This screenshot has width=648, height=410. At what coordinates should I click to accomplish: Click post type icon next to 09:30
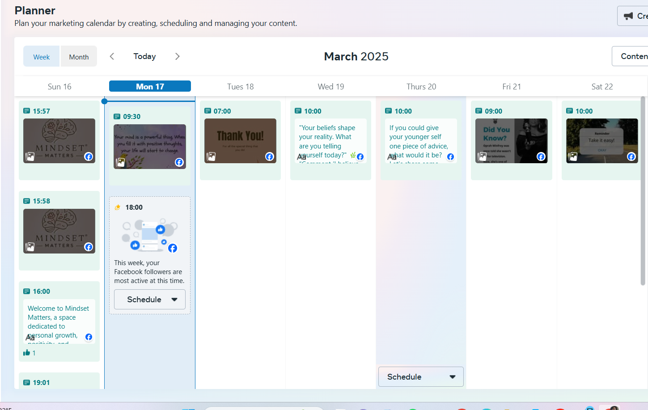point(117,117)
